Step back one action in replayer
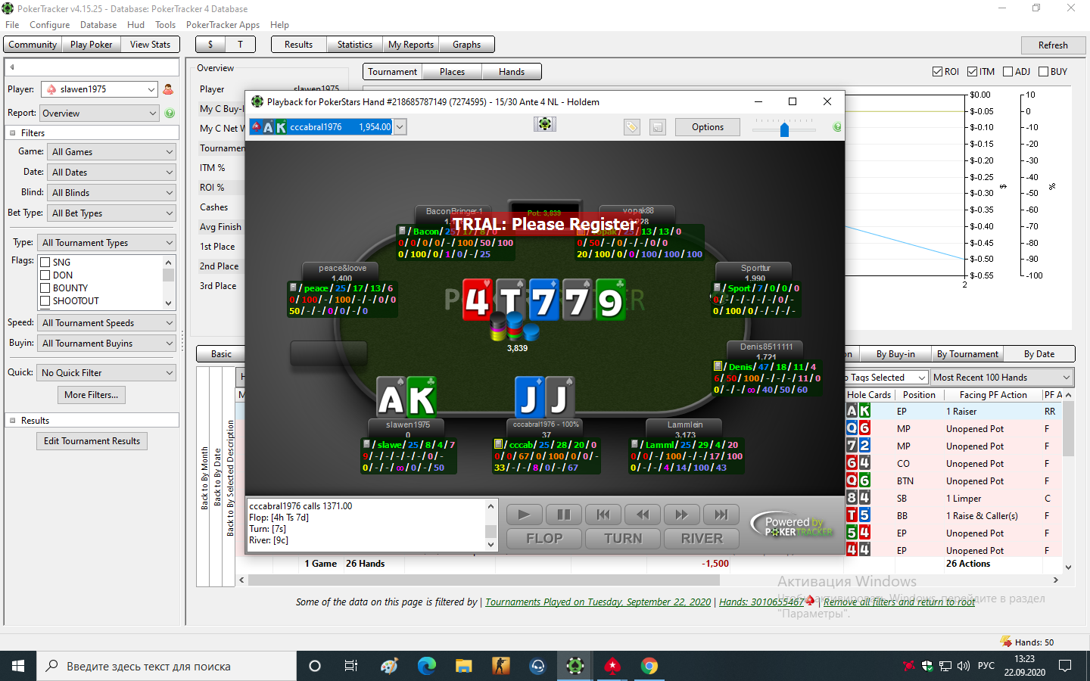 (x=643, y=515)
